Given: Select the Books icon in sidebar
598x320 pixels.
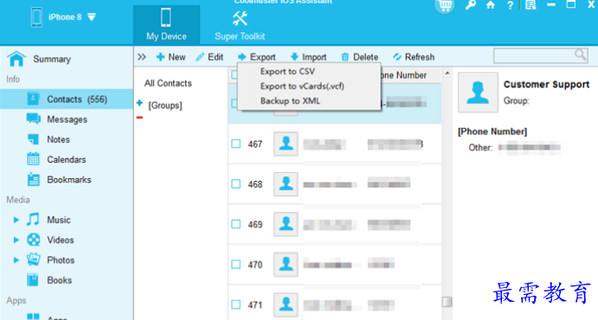Looking at the screenshot, I should [x=33, y=279].
